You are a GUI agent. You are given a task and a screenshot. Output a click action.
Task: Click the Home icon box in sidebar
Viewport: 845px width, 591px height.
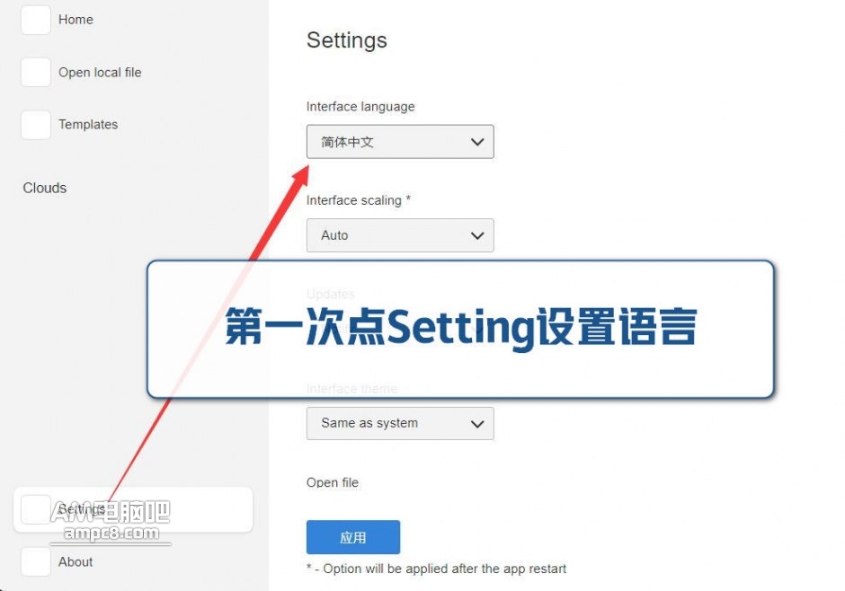tap(36, 20)
